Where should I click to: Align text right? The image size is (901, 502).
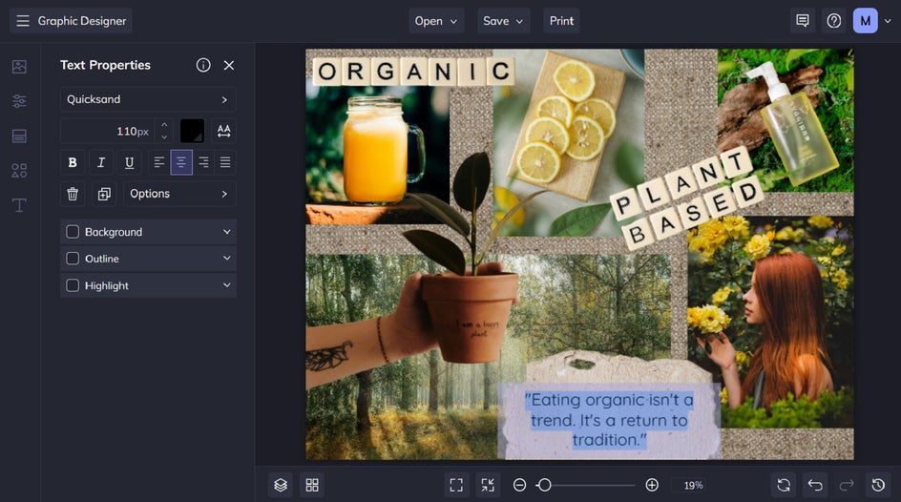[x=203, y=162]
